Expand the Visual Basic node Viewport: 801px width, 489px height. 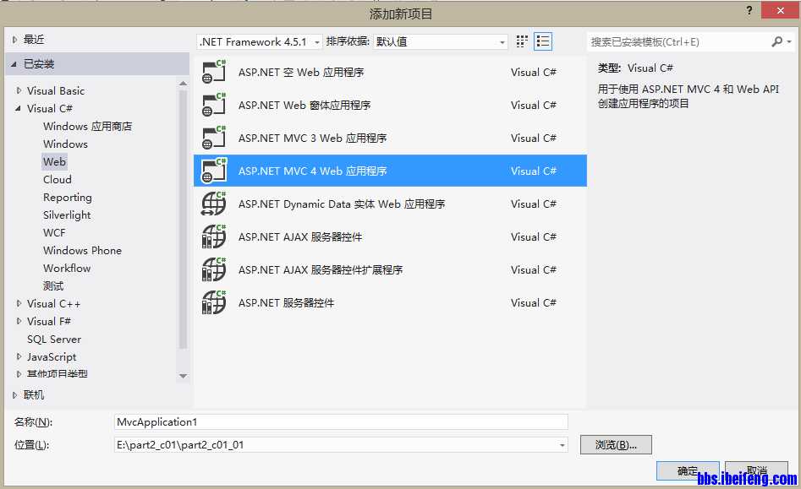tap(19, 90)
